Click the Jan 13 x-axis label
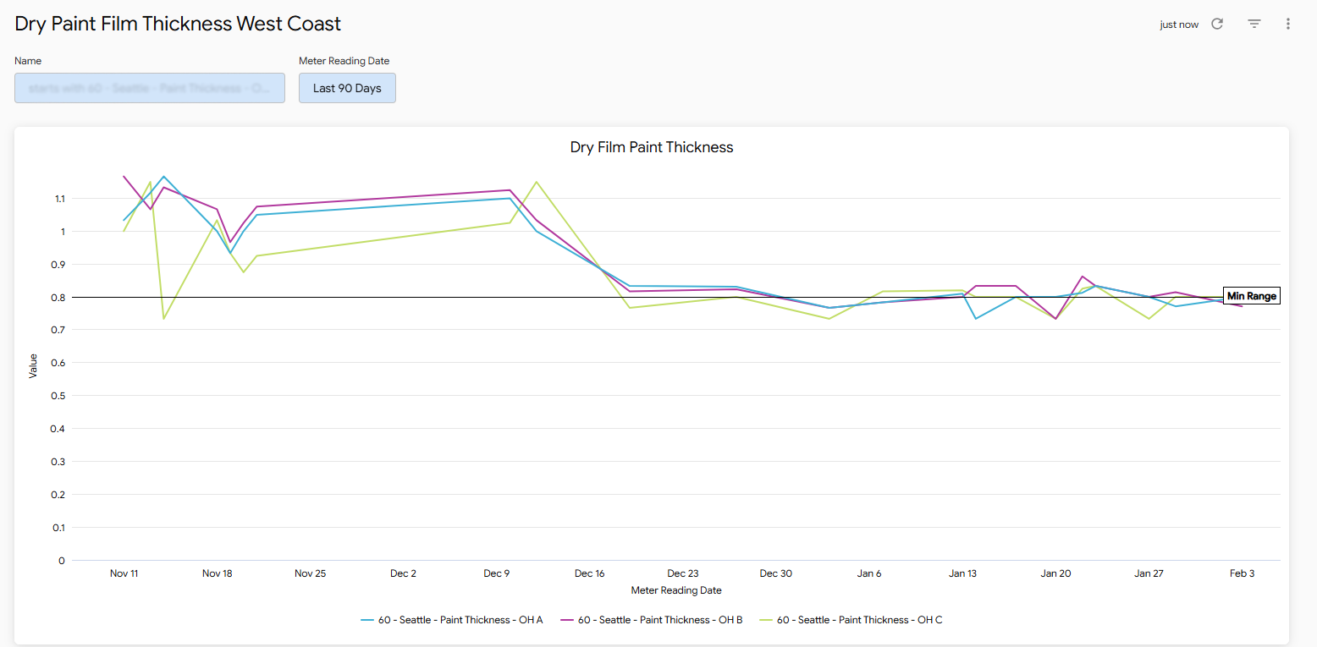 click(962, 573)
